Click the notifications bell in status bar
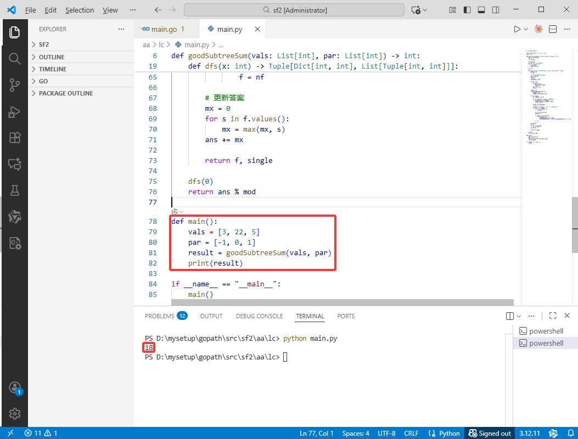 pyautogui.click(x=570, y=433)
